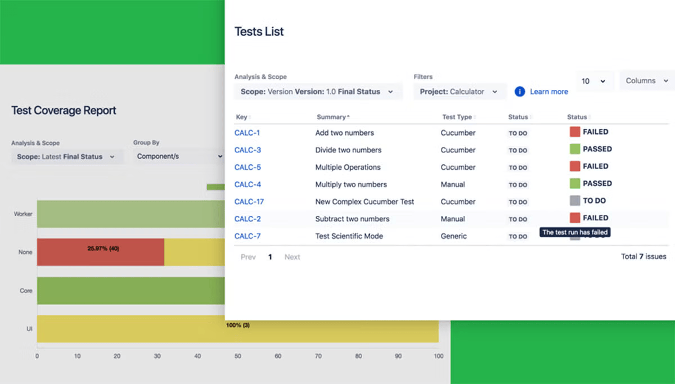Viewport: 675px width, 384px height.
Task: Open Scope: Latest Final Status dropdown
Action: click(66, 157)
